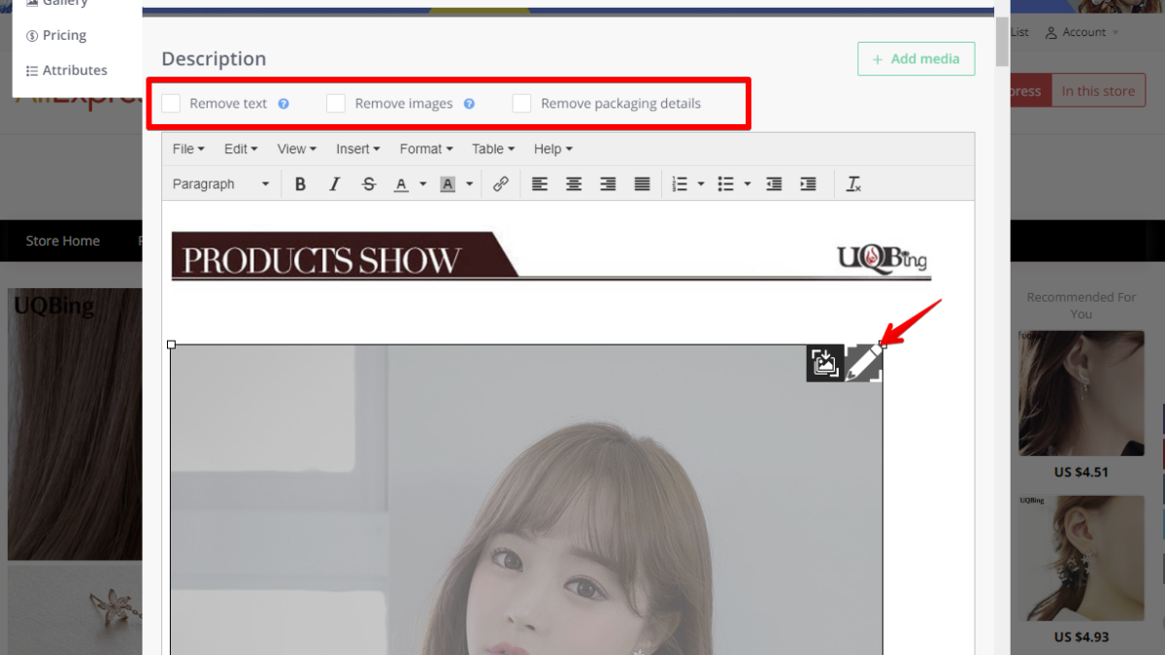The width and height of the screenshot is (1165, 655).
Task: Click pencil edit icon on selected image
Action: click(863, 363)
